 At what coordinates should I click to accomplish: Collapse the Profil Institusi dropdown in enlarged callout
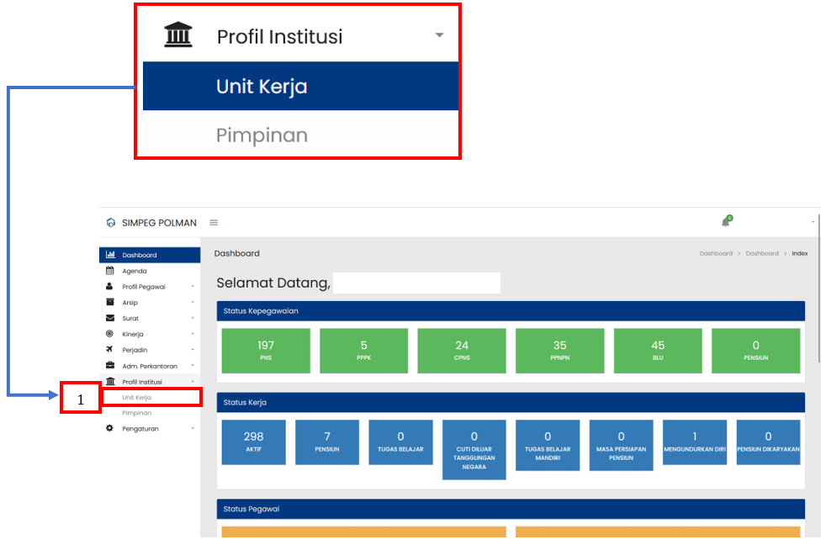[x=438, y=36]
